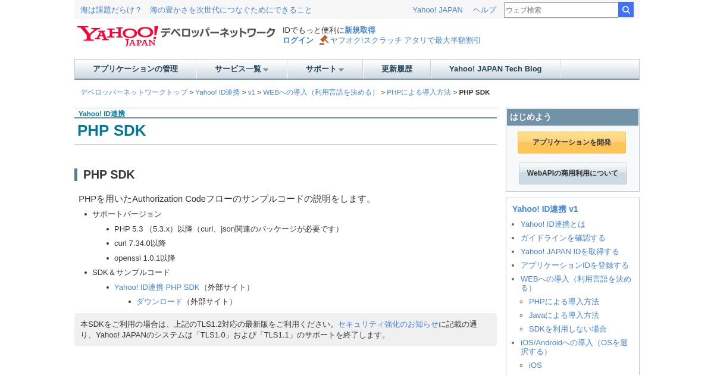The width and height of the screenshot is (714, 375).
Task: Open the iOS sidebar sub-link
Action: [x=535, y=365]
